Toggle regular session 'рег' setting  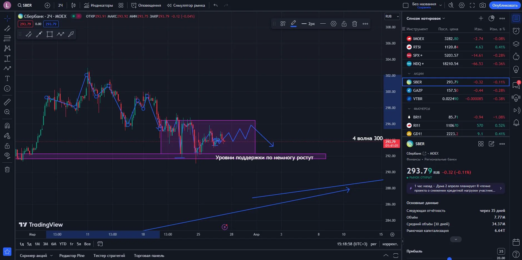click(374, 244)
